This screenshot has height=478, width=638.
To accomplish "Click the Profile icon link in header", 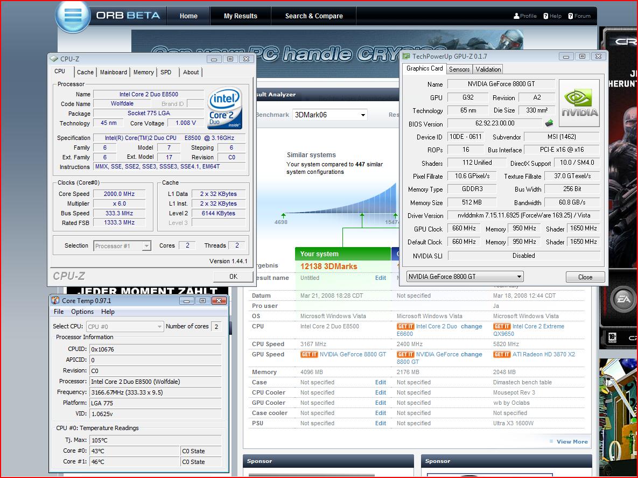I will [x=525, y=16].
